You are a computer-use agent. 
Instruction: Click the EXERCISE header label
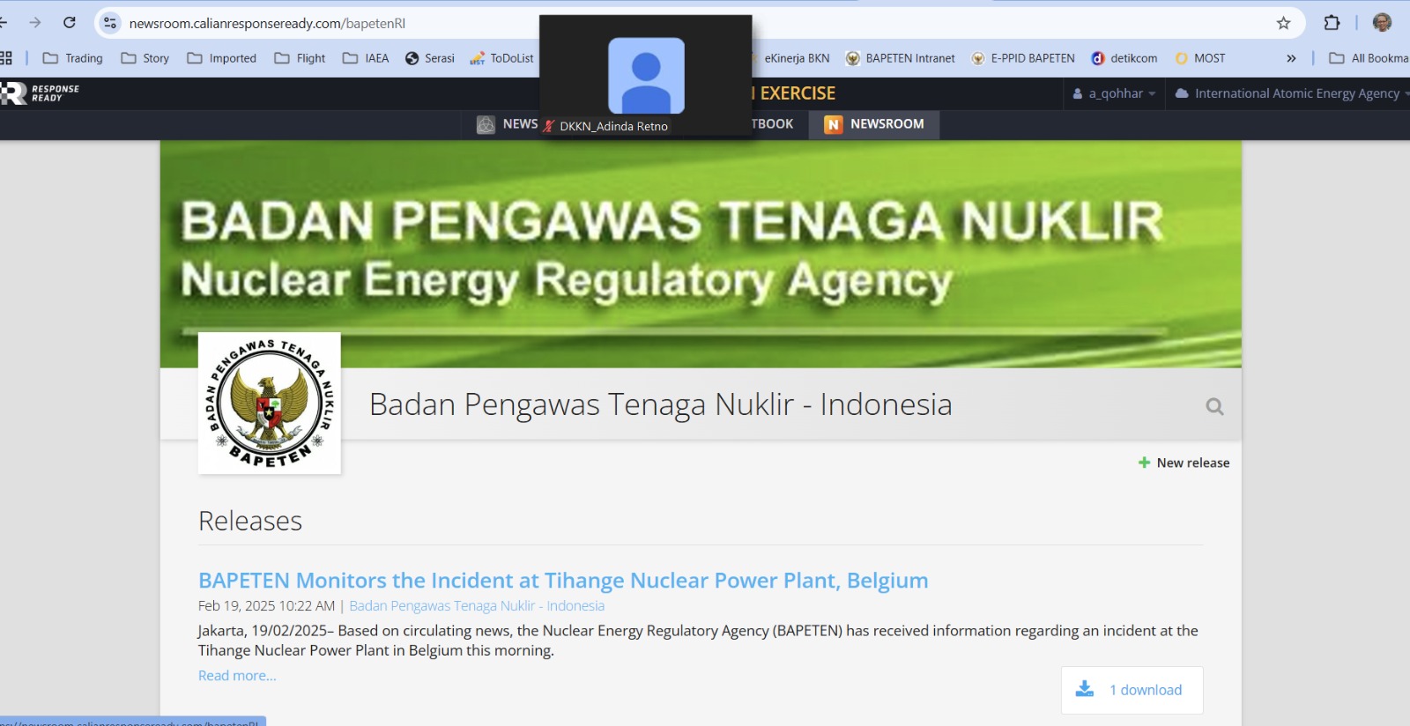tap(797, 93)
